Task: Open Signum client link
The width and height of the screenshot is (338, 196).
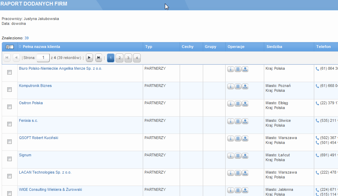Action: pyautogui.click(x=25, y=155)
